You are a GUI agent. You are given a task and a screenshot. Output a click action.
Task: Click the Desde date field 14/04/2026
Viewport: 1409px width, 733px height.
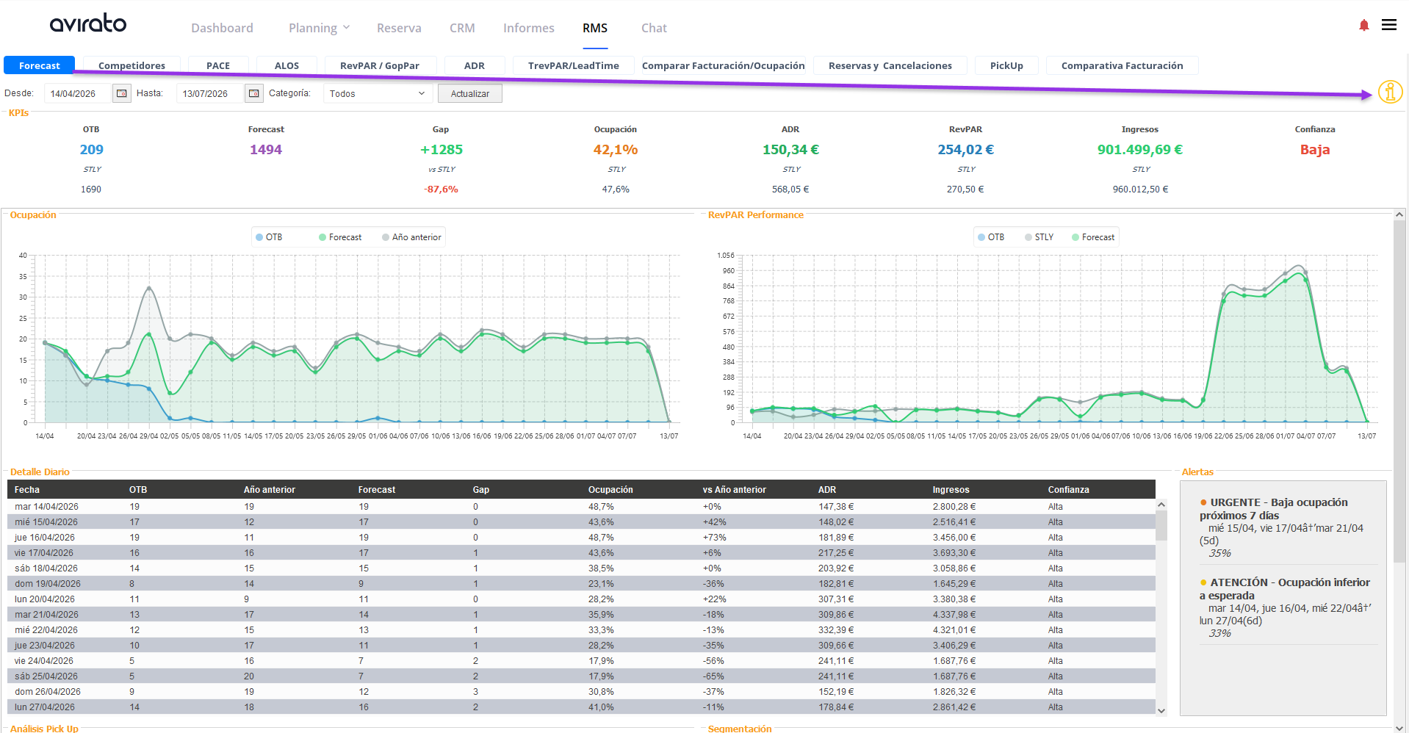click(78, 93)
